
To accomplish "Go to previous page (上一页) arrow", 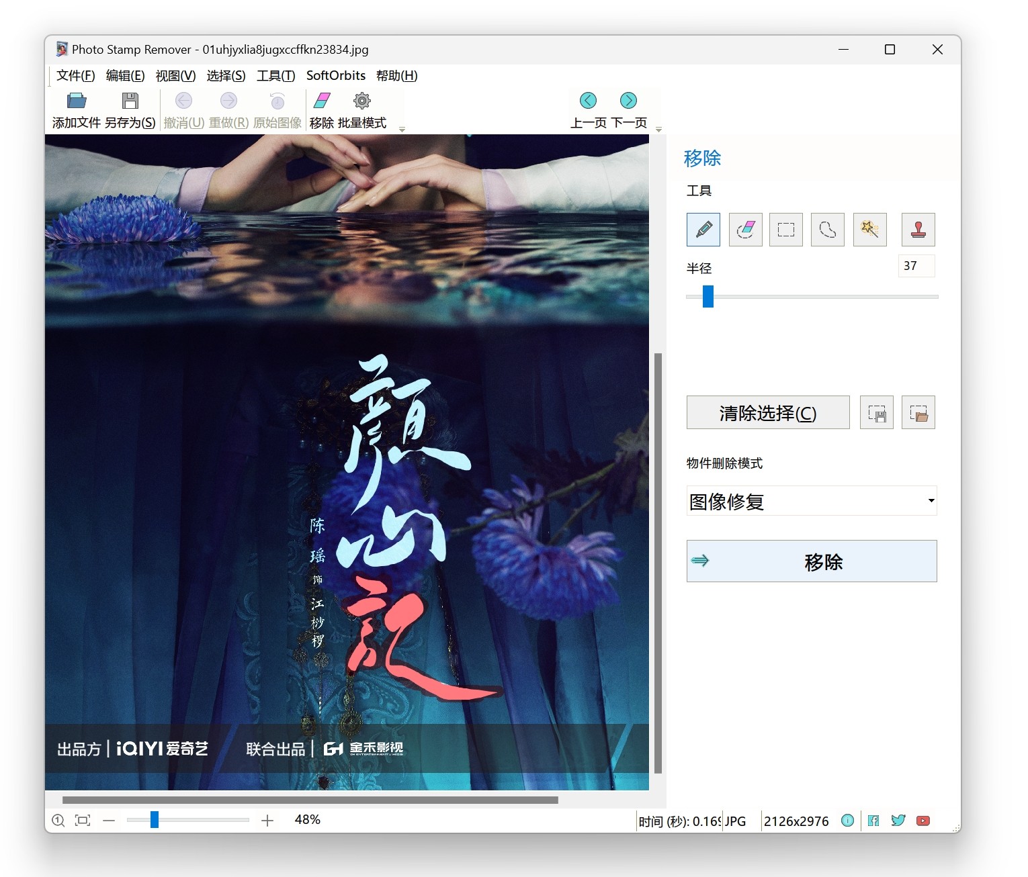I will click(588, 100).
